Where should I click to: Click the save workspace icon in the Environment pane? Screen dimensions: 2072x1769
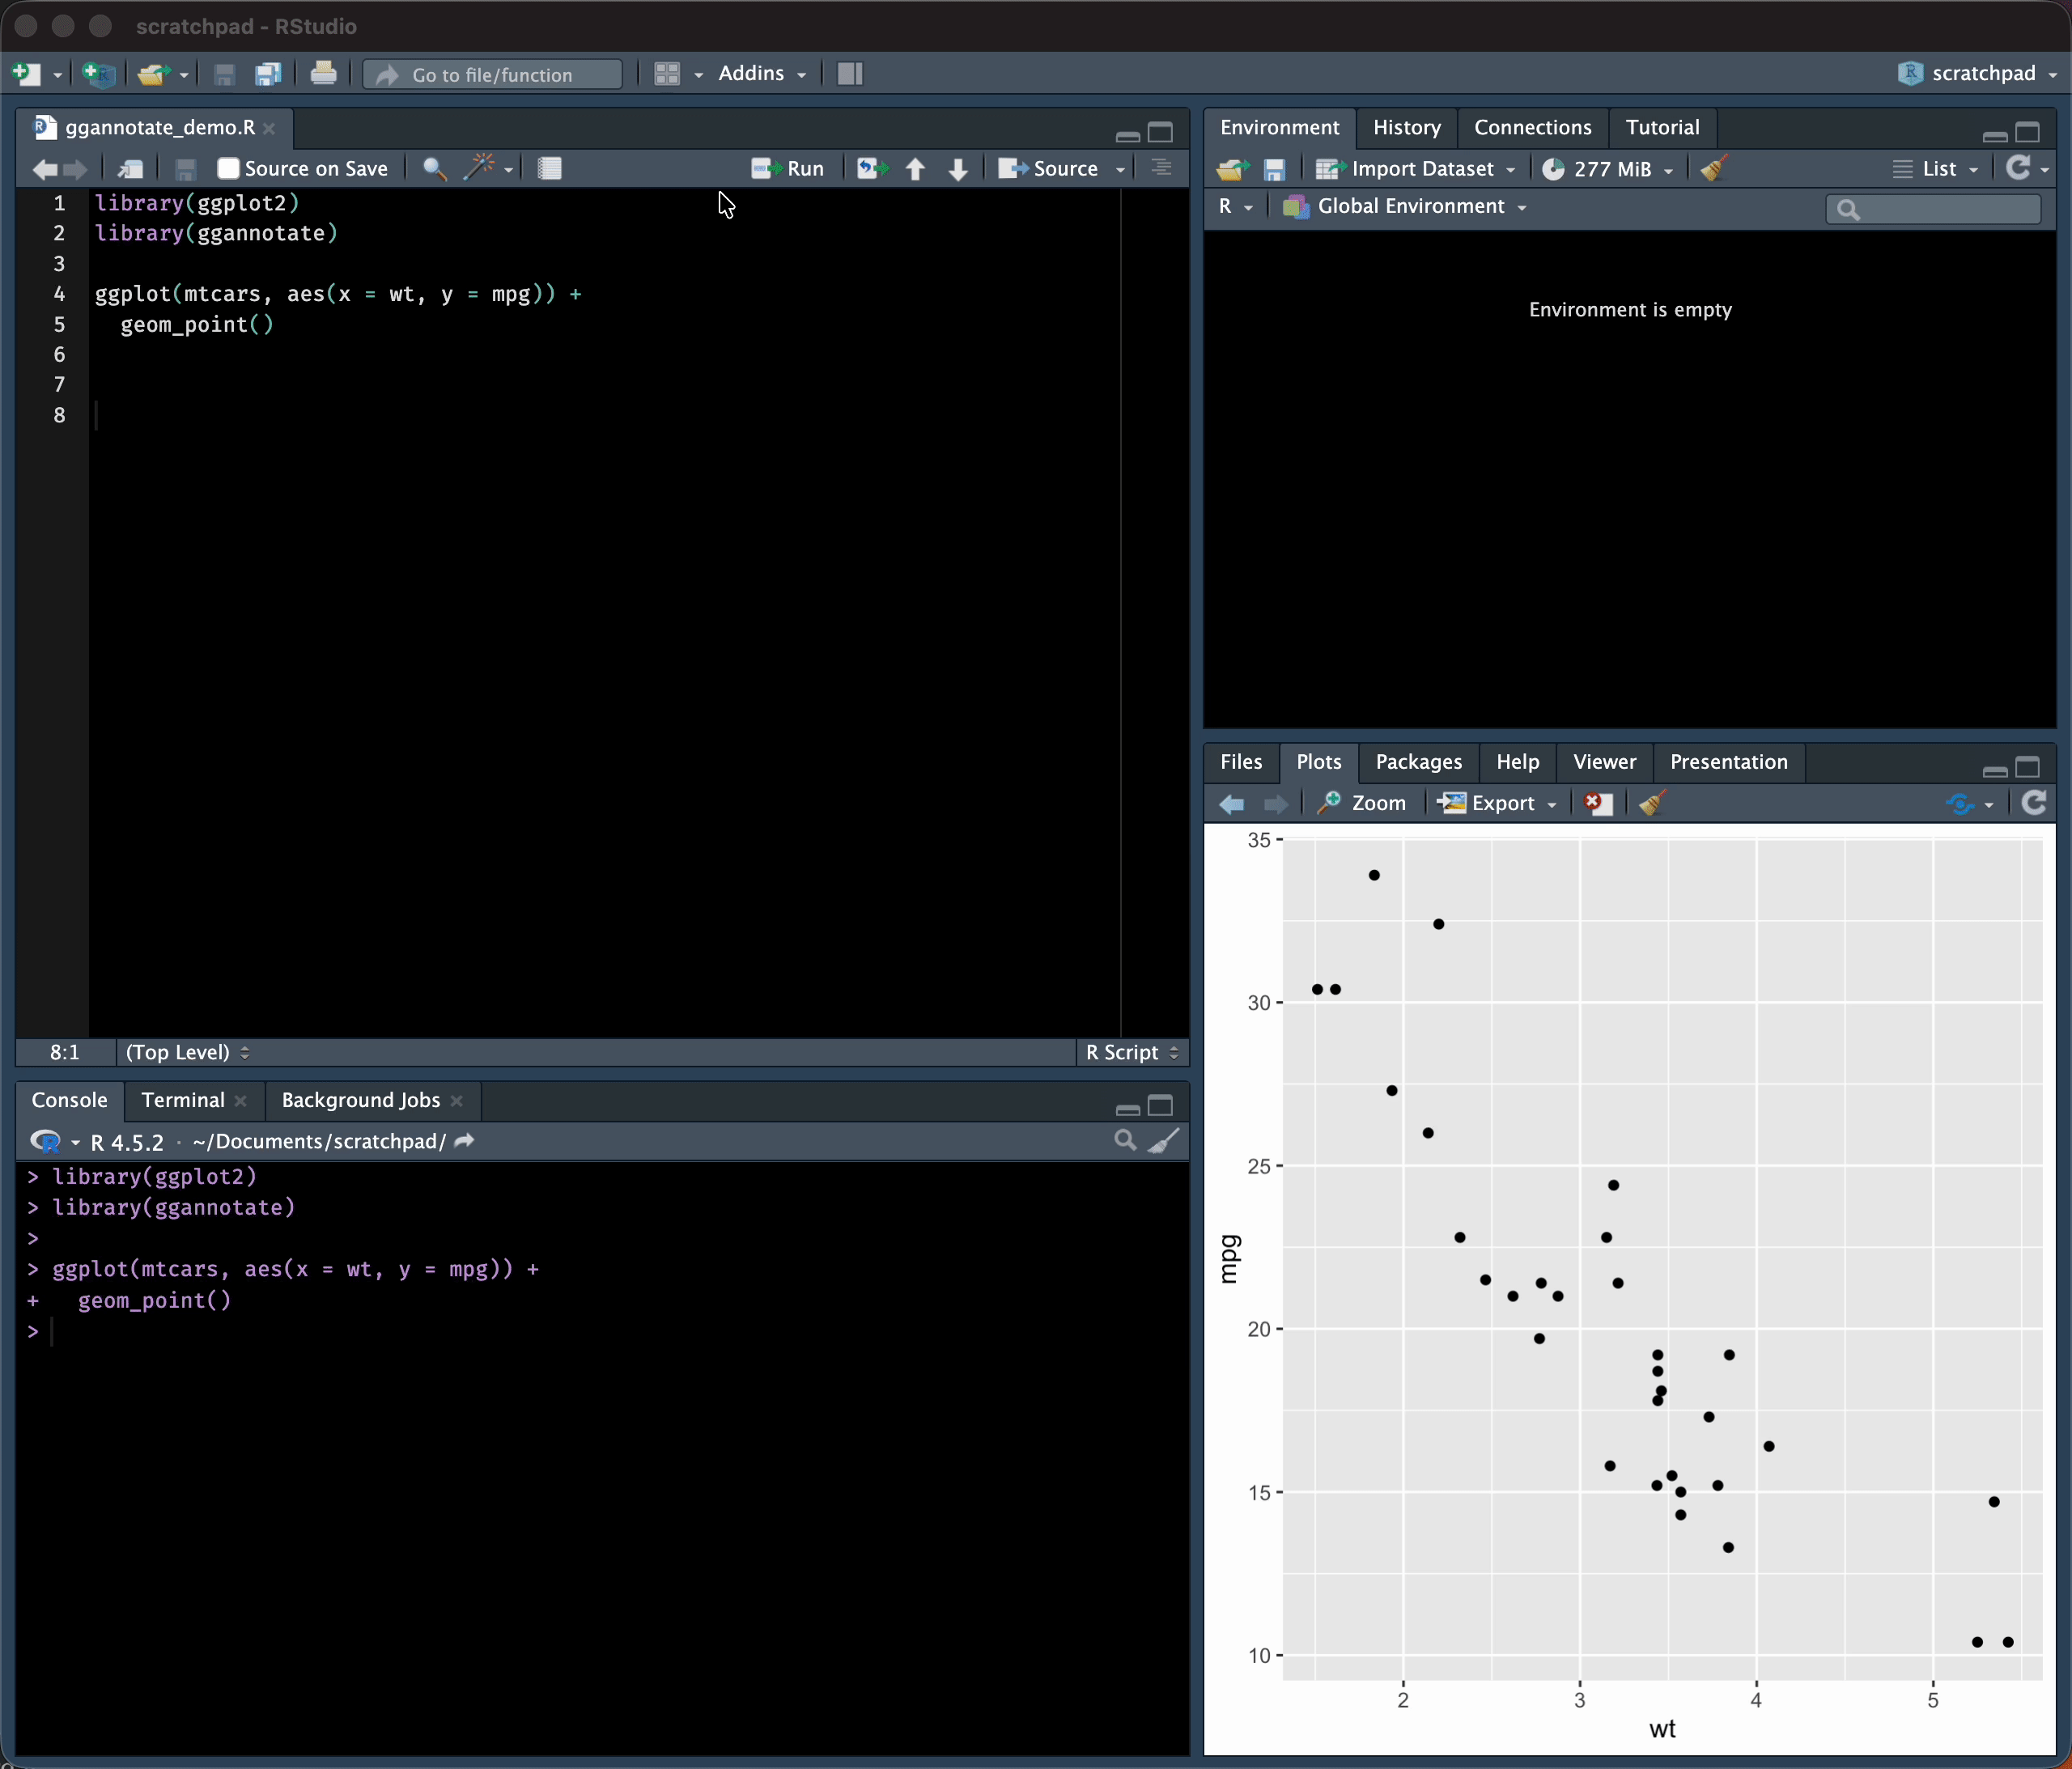(1274, 170)
